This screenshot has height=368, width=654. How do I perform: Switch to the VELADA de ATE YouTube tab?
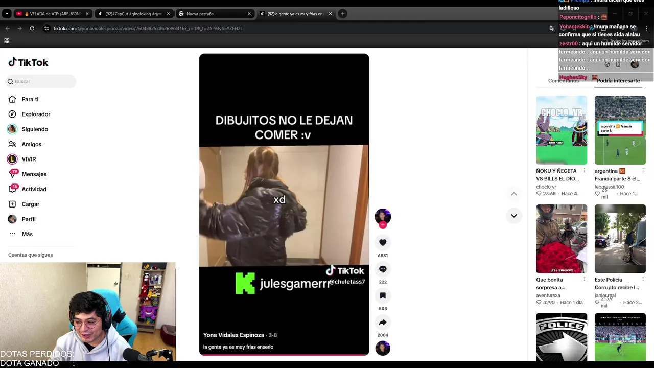(54, 14)
